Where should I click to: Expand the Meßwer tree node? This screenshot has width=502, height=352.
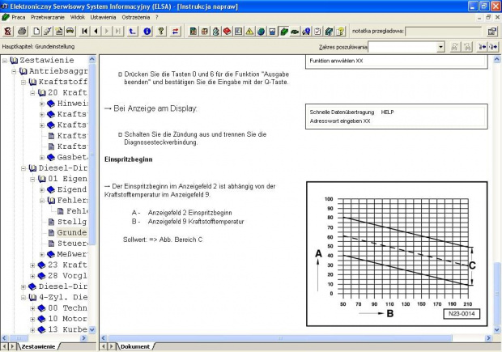tap(42, 254)
